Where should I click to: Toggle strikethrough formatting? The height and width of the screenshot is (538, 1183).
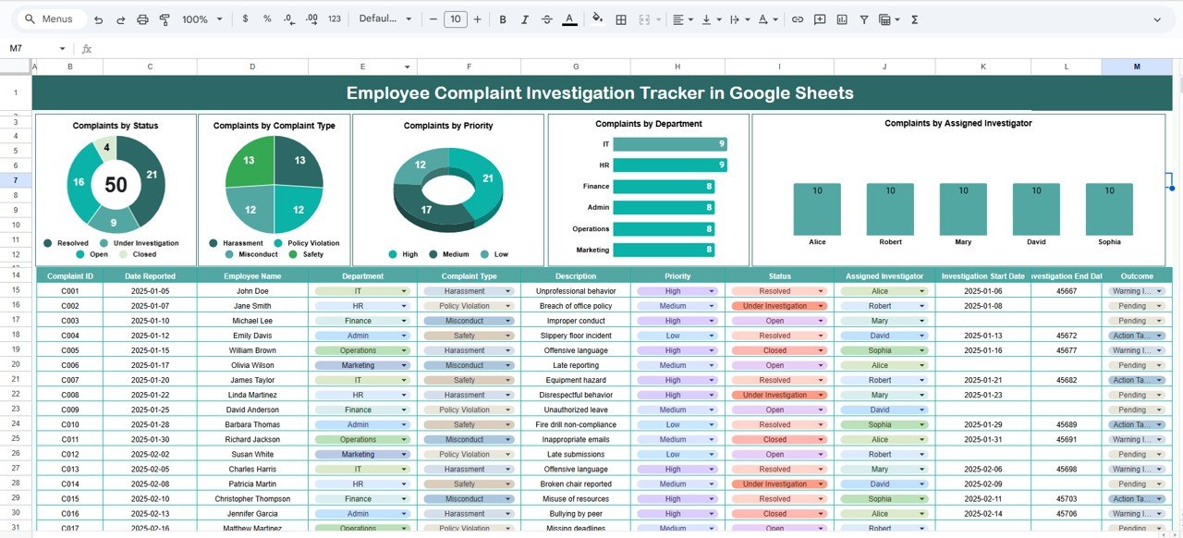point(546,18)
